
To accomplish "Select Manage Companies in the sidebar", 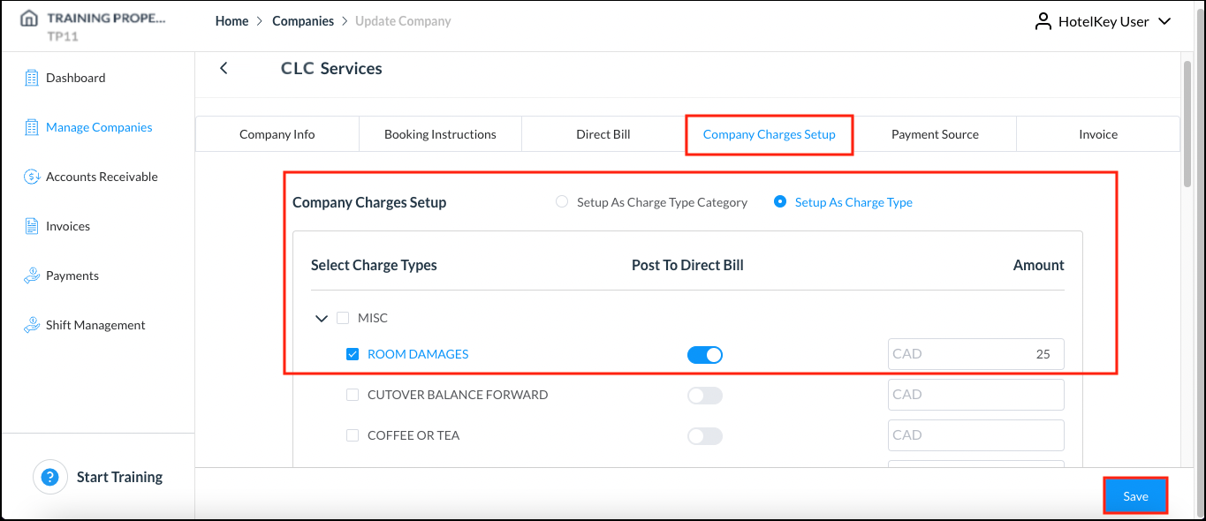I will [98, 126].
